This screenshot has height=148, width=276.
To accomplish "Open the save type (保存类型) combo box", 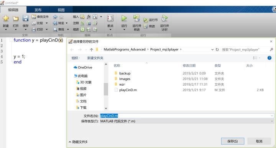I will click(187, 121).
